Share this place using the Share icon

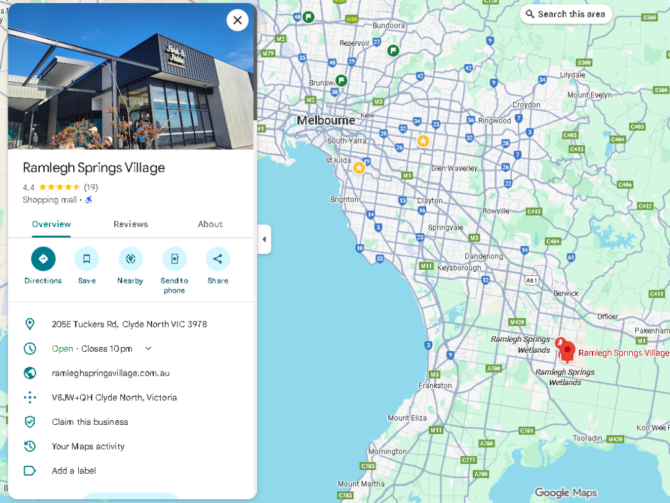coord(218,259)
